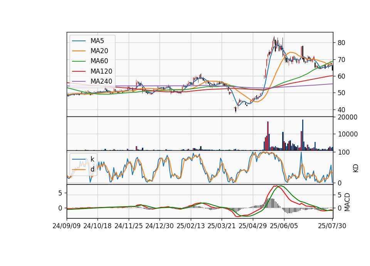The height and width of the screenshot is (266, 370).
Task: Click the MA120 legend label
Action: [101, 71]
